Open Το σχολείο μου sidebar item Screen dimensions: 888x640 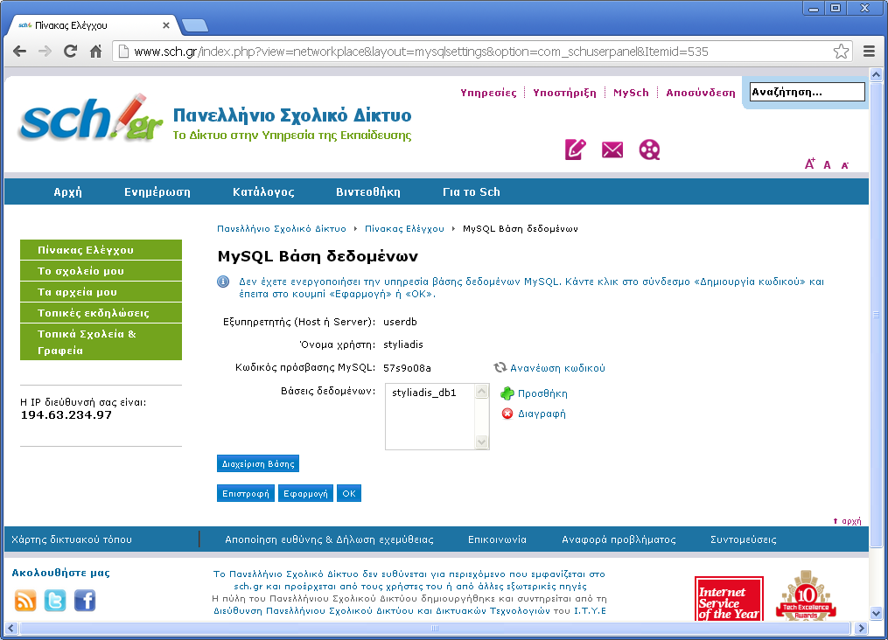101,270
